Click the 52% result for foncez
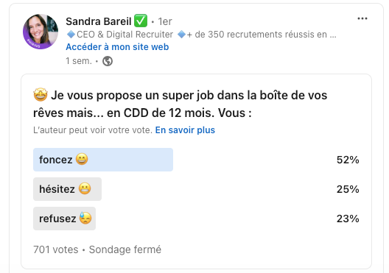389x273 pixels. point(348,160)
